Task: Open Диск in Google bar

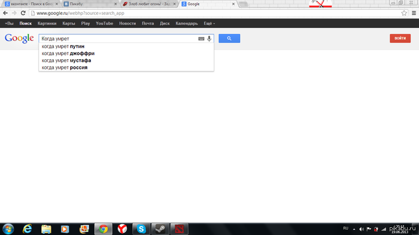Action: click(165, 23)
